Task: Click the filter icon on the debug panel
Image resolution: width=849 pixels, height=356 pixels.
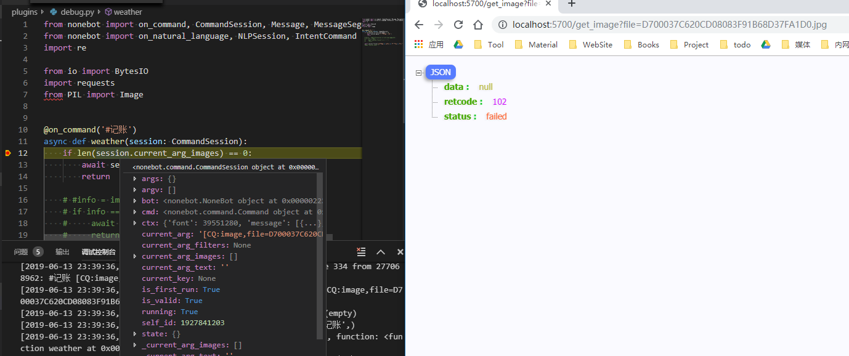Action: (360, 251)
